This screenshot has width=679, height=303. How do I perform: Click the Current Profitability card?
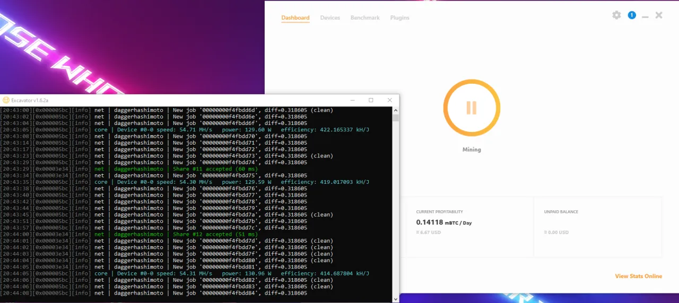(467, 227)
